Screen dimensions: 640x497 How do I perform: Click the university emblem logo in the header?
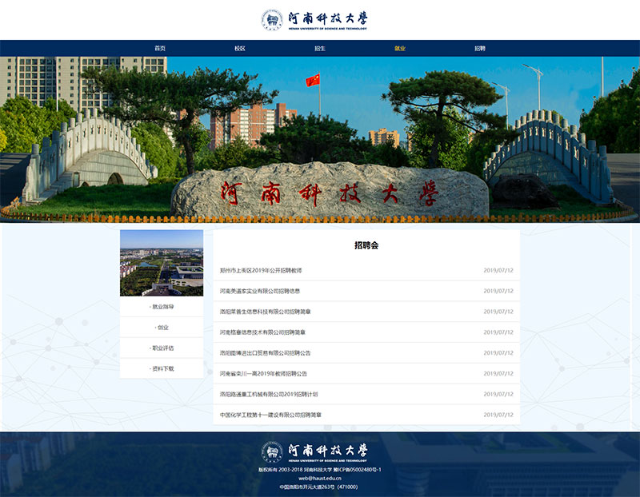pos(272,19)
